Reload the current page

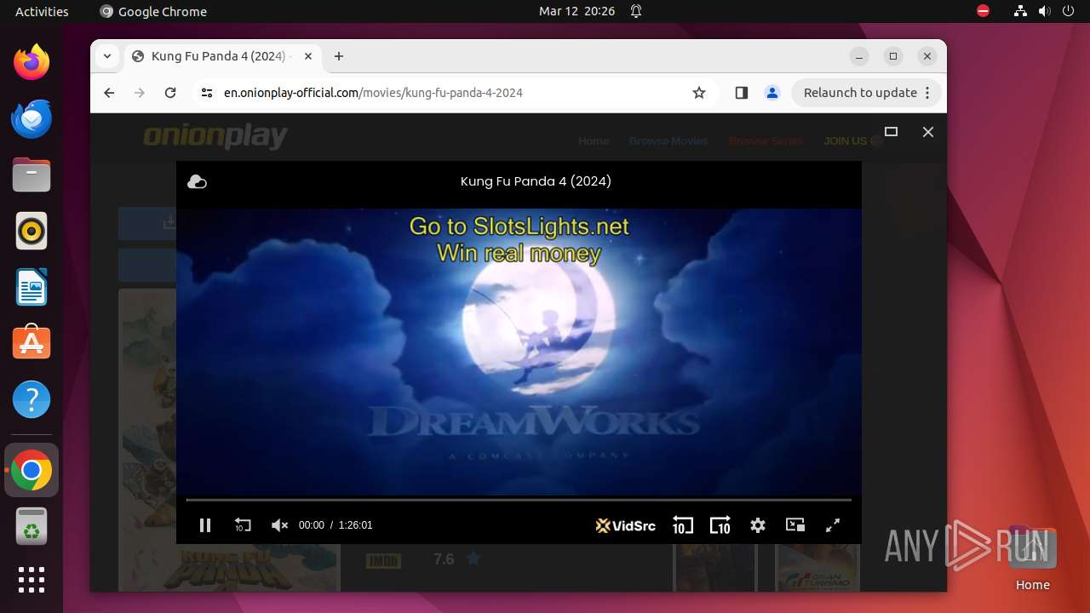[x=170, y=93]
